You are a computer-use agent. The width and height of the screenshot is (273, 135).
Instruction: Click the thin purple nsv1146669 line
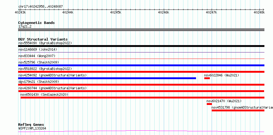point(141,52)
